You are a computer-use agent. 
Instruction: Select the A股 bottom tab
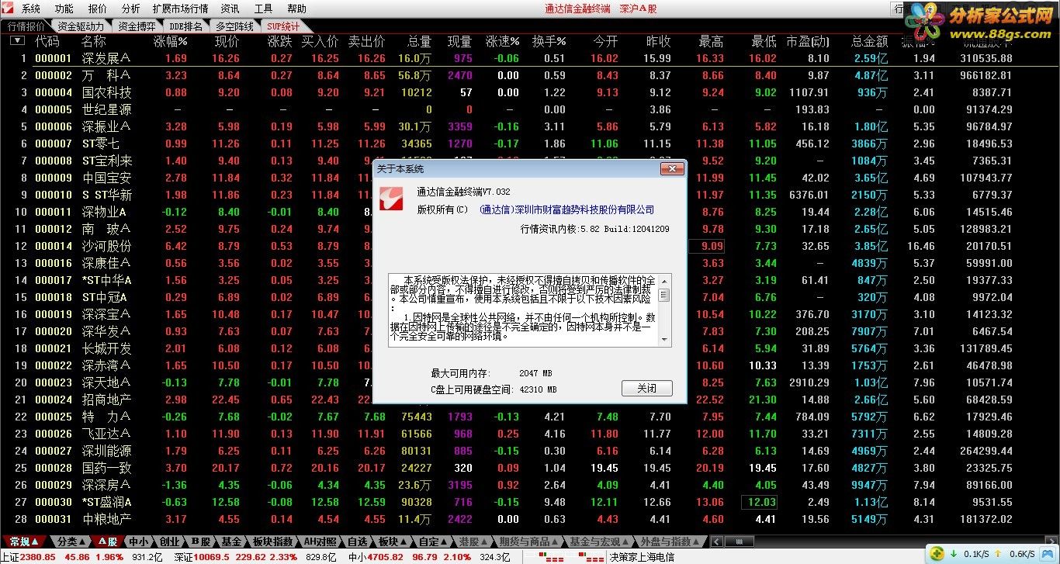[108, 542]
